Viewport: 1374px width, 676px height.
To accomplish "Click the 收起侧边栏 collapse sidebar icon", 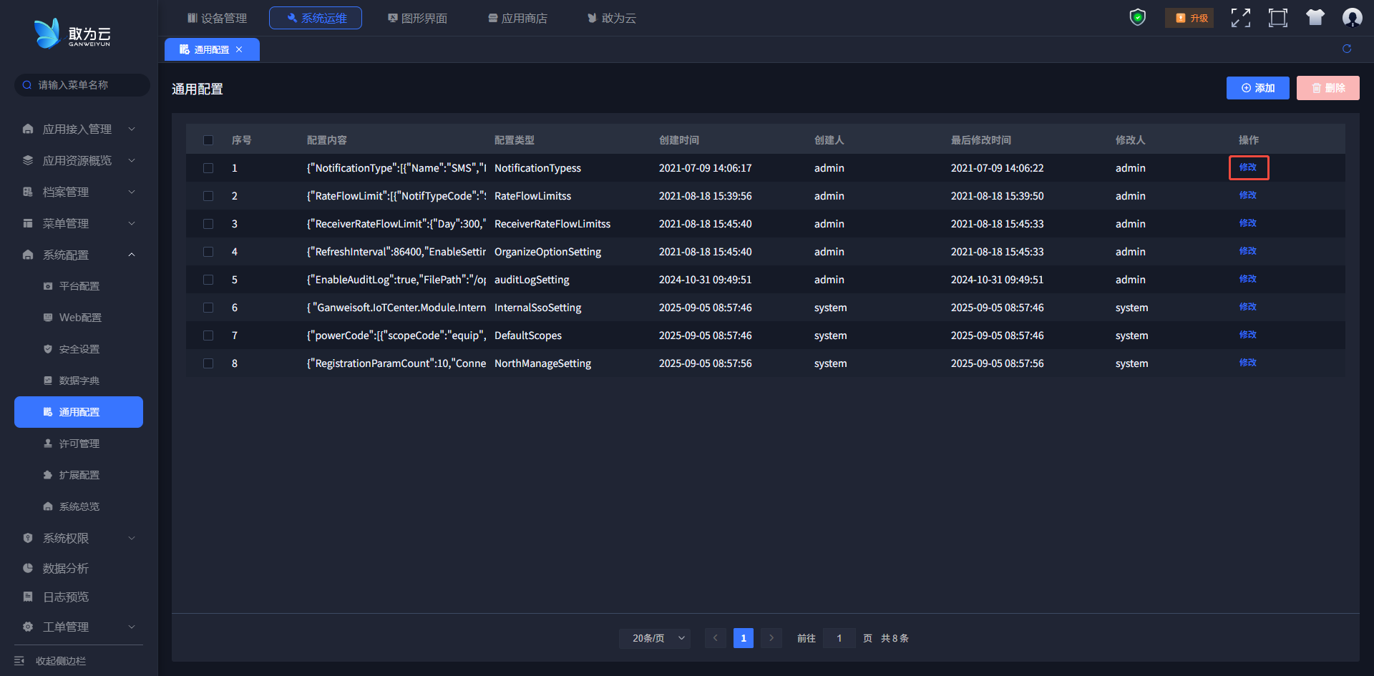I will 20,661.
